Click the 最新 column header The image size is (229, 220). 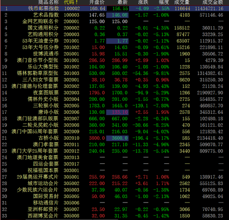122,2
